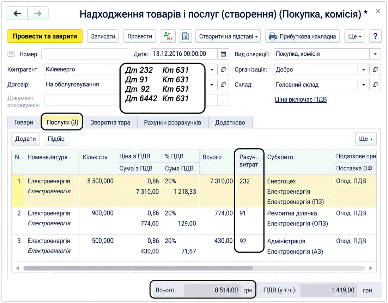Image resolution: width=388 pixels, height=303 pixels.
Task: Click the left scroll arrow of the table
Action: (x=17, y=268)
